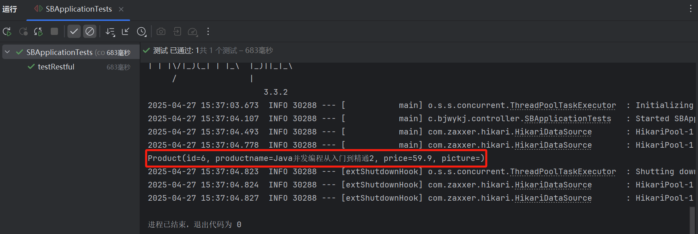Collapse the SBApplicationTests tree node
The image size is (698, 234).
pyautogui.click(x=7, y=52)
